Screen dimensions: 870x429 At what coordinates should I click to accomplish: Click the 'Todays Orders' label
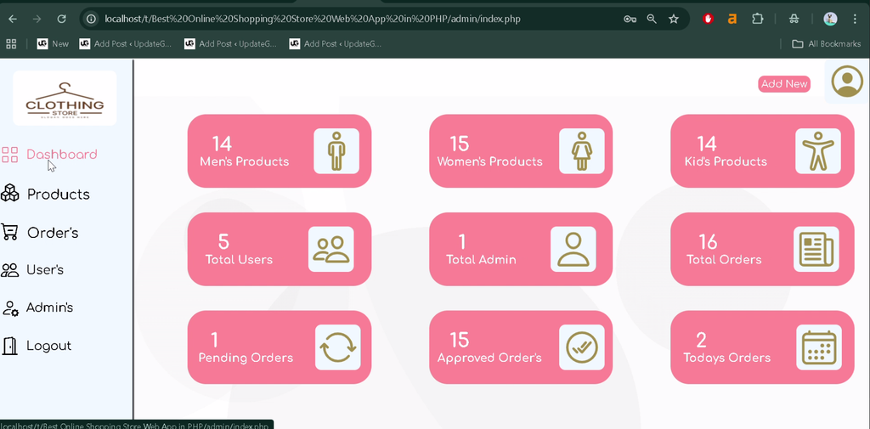click(x=727, y=358)
